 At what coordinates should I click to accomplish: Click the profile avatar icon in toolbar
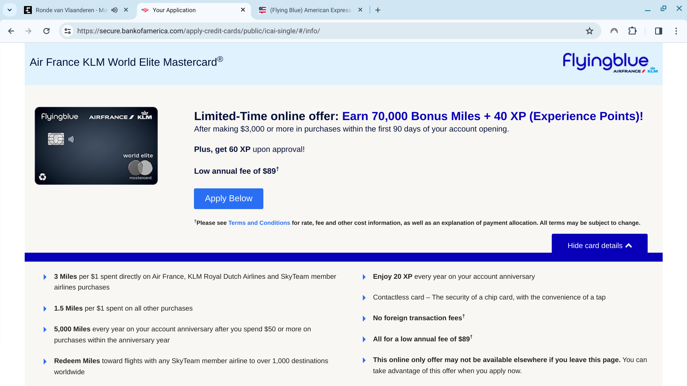click(614, 31)
